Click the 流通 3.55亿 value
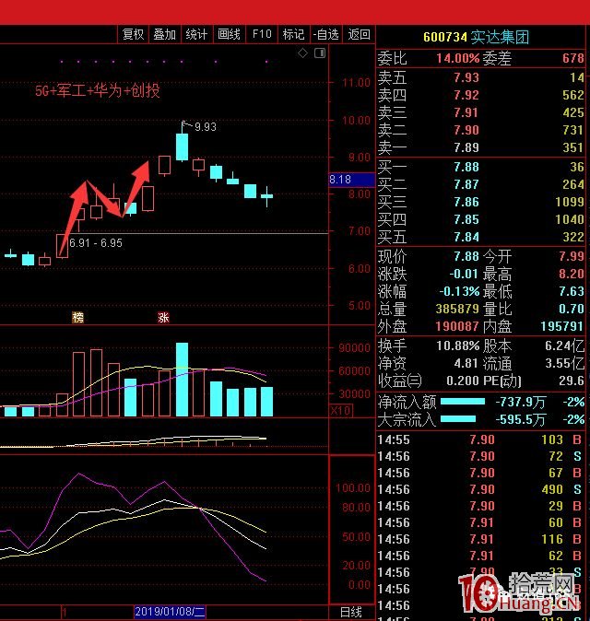The height and width of the screenshot is (621, 590). [564, 363]
